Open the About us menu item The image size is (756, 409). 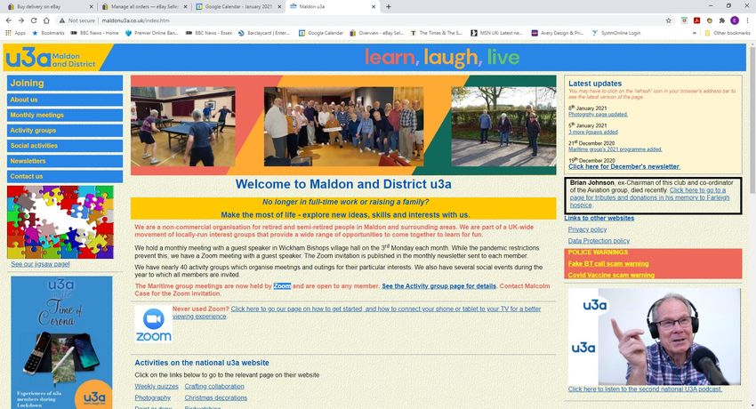(x=65, y=100)
